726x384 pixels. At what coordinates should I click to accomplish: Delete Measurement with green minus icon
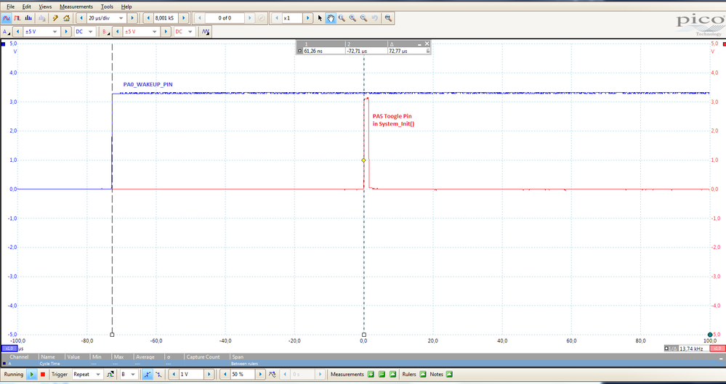(382, 375)
